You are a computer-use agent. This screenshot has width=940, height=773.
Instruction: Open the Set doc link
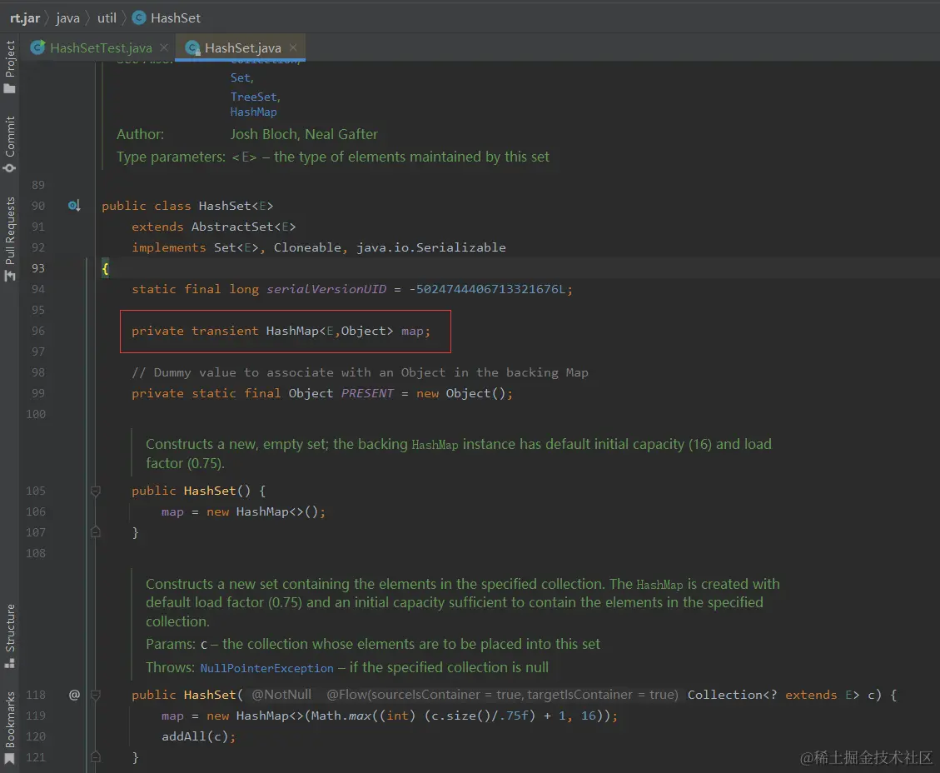pos(241,78)
